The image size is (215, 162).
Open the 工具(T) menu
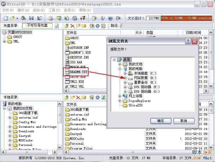coord(54,10)
